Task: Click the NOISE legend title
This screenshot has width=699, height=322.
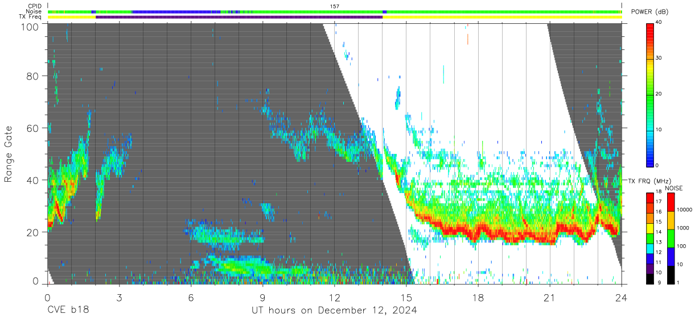Action: pyautogui.click(x=673, y=188)
